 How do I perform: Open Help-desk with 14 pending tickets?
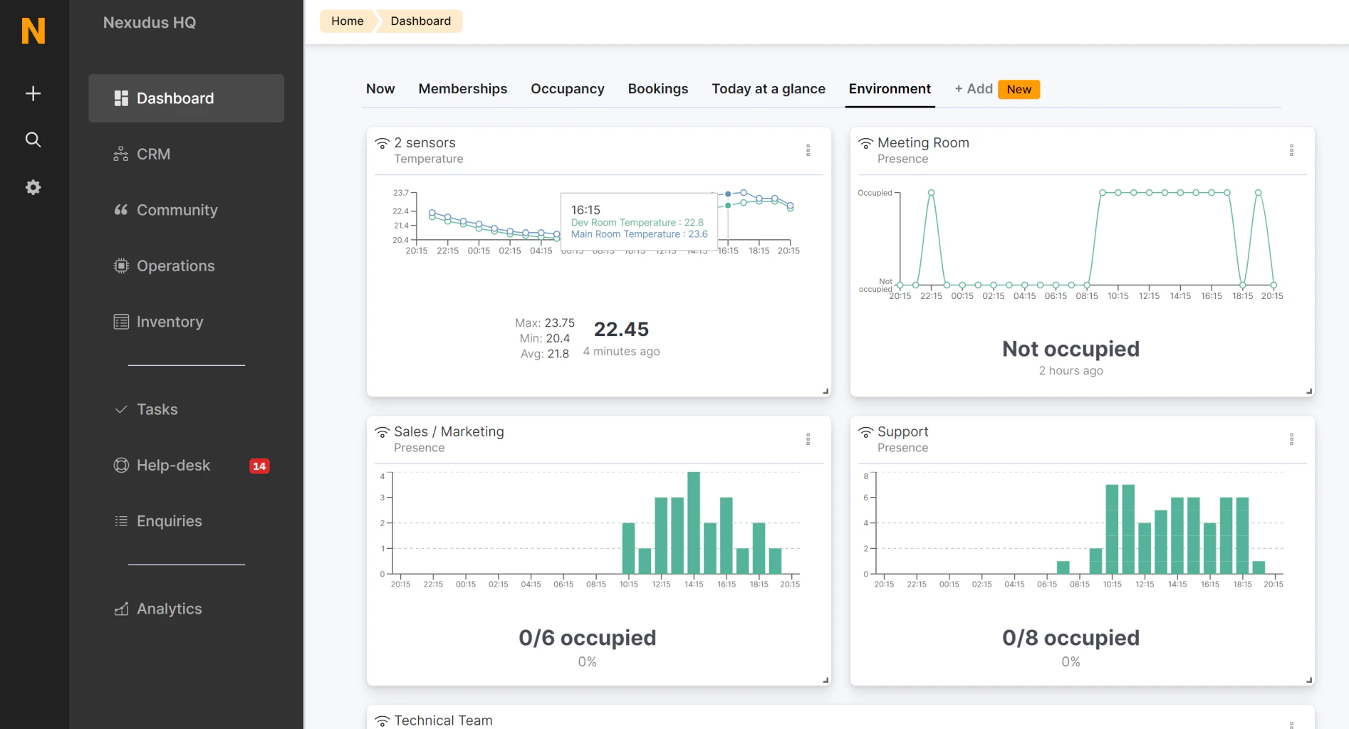[x=173, y=465]
